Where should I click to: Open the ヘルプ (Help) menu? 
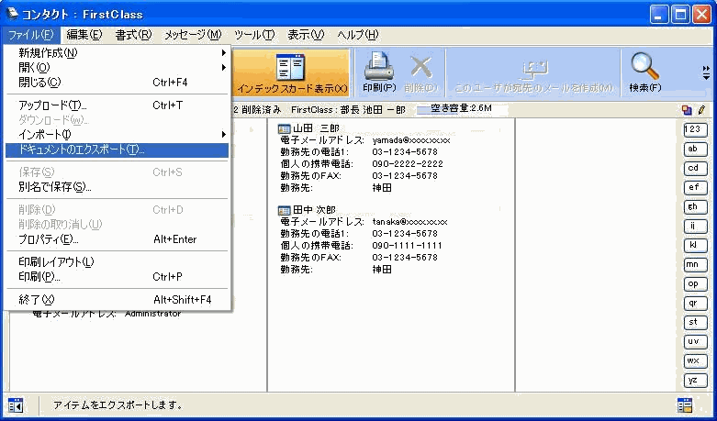(357, 35)
